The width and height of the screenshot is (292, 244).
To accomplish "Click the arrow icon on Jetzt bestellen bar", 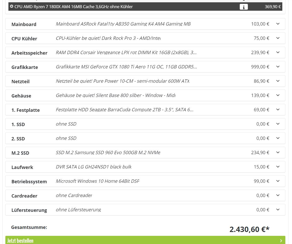I will click(x=281, y=241).
